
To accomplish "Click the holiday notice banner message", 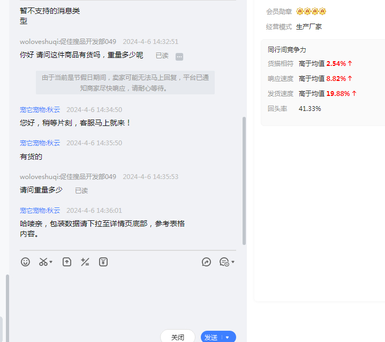I will (125, 83).
